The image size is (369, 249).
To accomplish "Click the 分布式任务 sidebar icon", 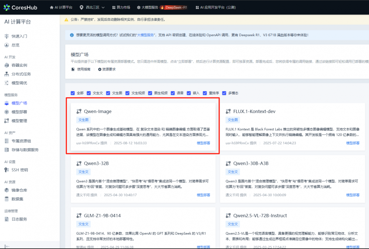I will pos(7,74).
